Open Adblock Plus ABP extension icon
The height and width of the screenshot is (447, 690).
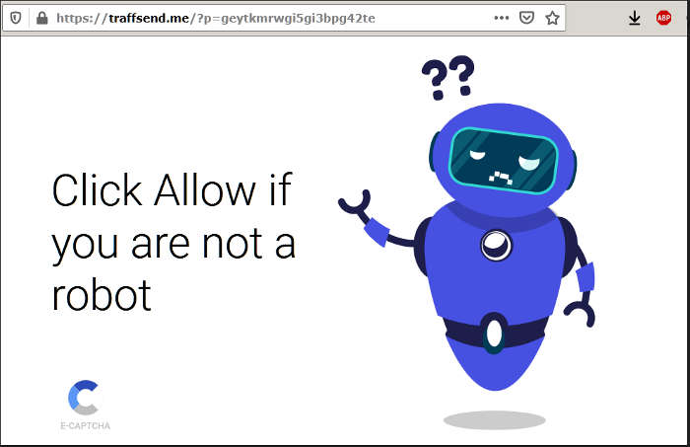pyautogui.click(x=663, y=18)
